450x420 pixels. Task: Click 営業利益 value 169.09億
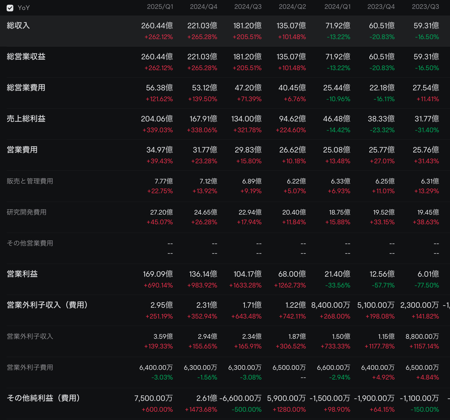[158, 274]
